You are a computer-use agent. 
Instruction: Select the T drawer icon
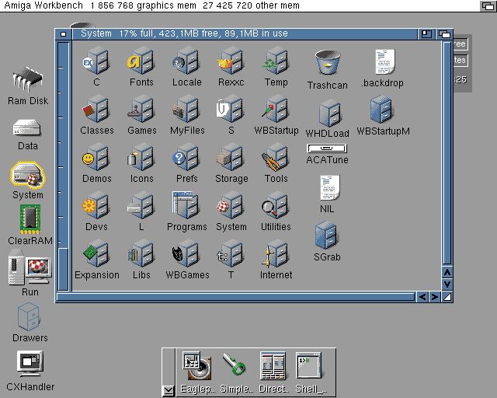[231, 254]
